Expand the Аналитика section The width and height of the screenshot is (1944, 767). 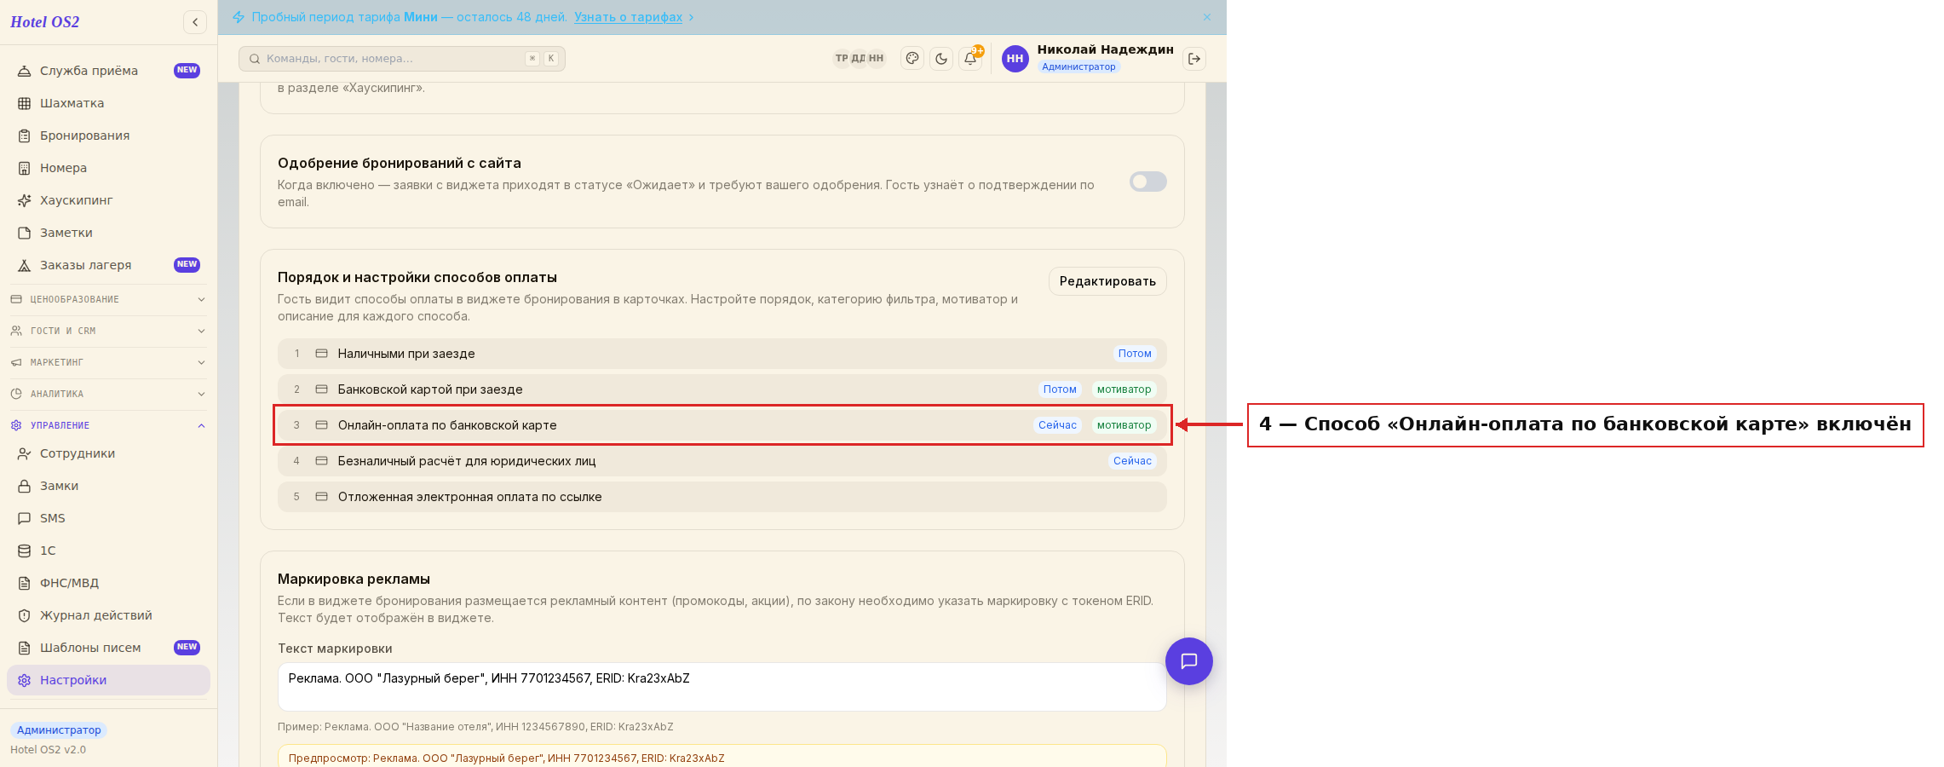tap(108, 394)
